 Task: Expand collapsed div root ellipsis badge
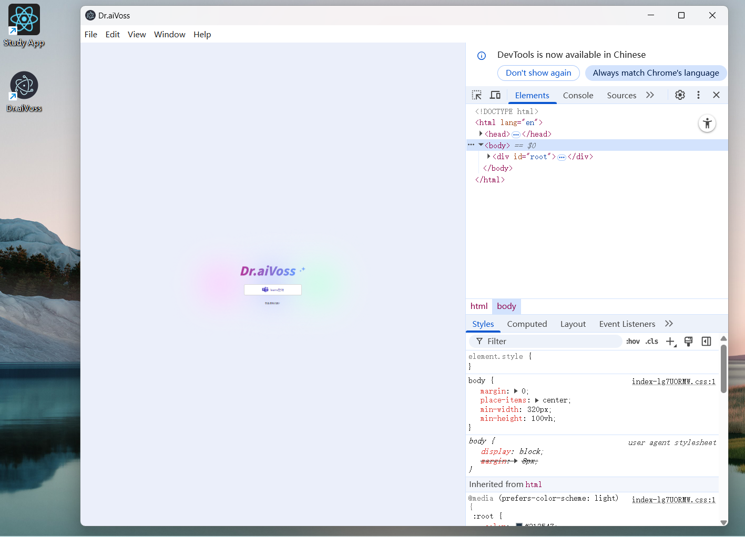(x=562, y=157)
